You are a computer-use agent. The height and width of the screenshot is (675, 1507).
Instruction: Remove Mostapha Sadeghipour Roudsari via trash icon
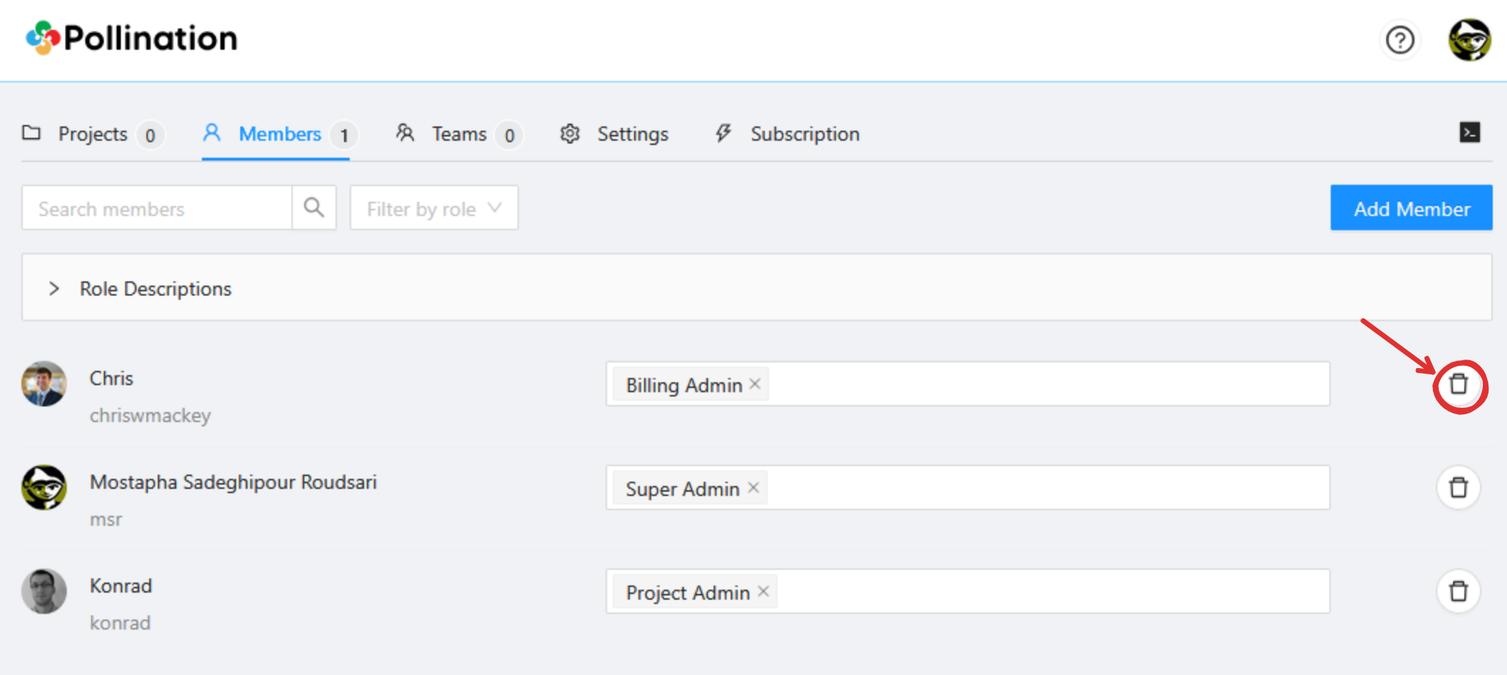click(1458, 488)
